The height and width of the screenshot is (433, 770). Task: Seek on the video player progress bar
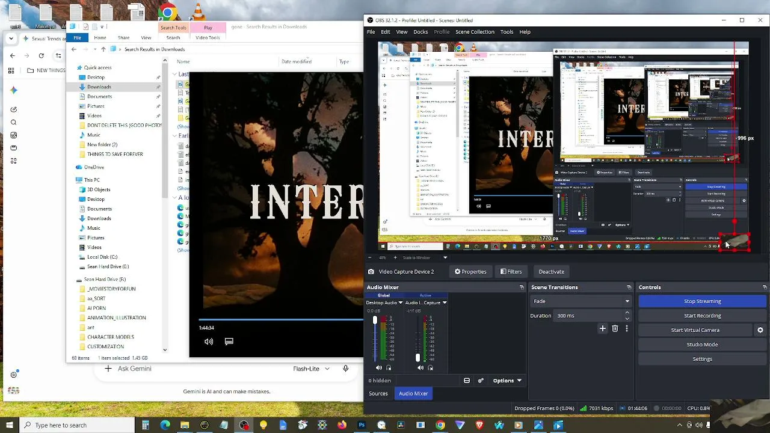pyautogui.click(x=281, y=320)
